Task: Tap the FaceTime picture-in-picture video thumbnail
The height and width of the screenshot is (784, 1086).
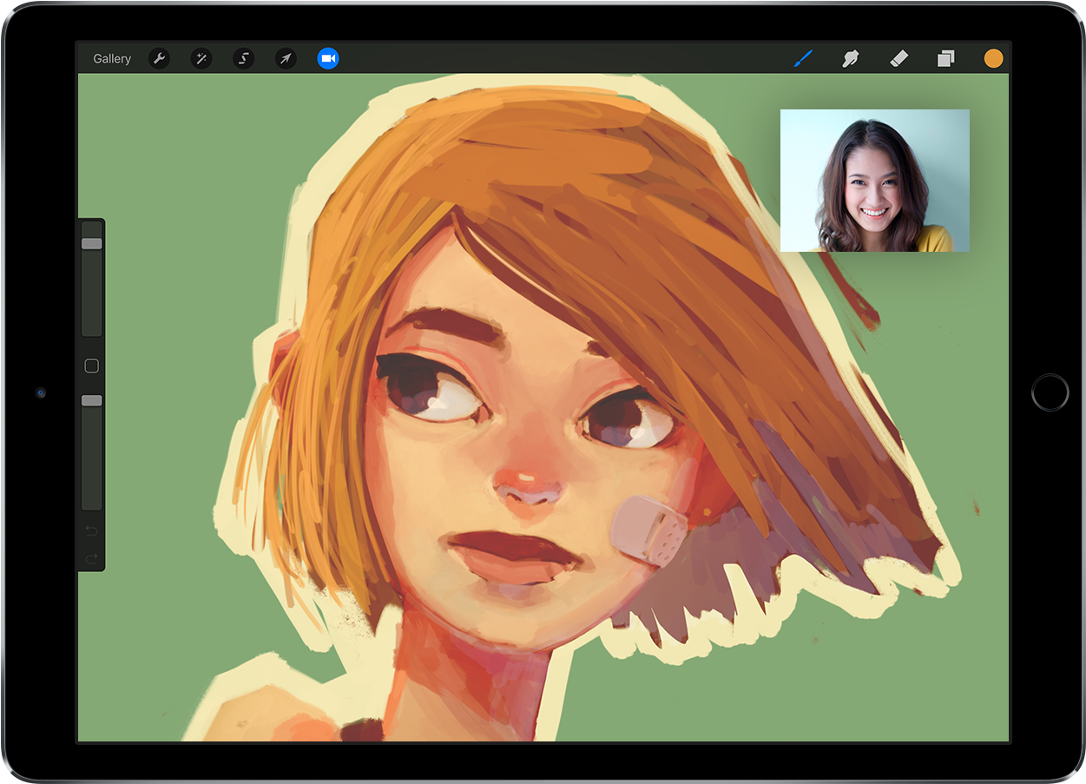Action: 874,180
